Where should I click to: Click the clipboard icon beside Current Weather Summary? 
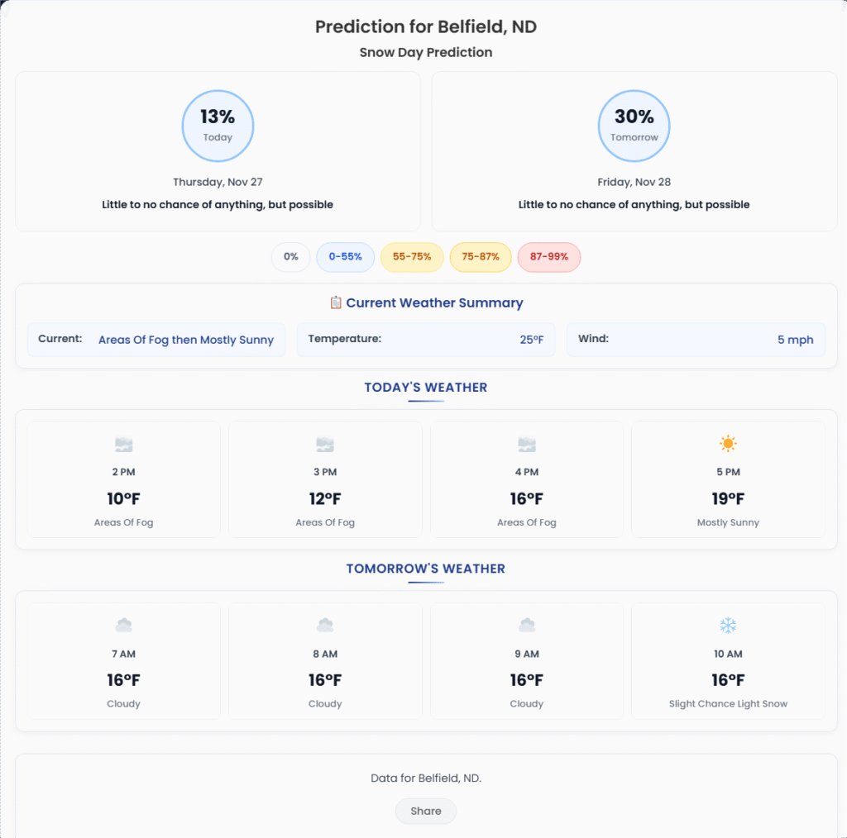[x=336, y=302]
